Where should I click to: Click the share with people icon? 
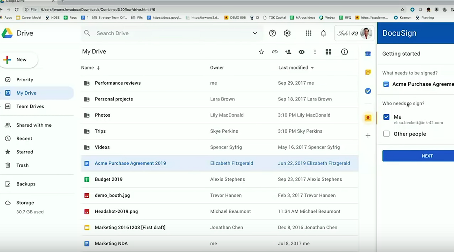click(288, 52)
